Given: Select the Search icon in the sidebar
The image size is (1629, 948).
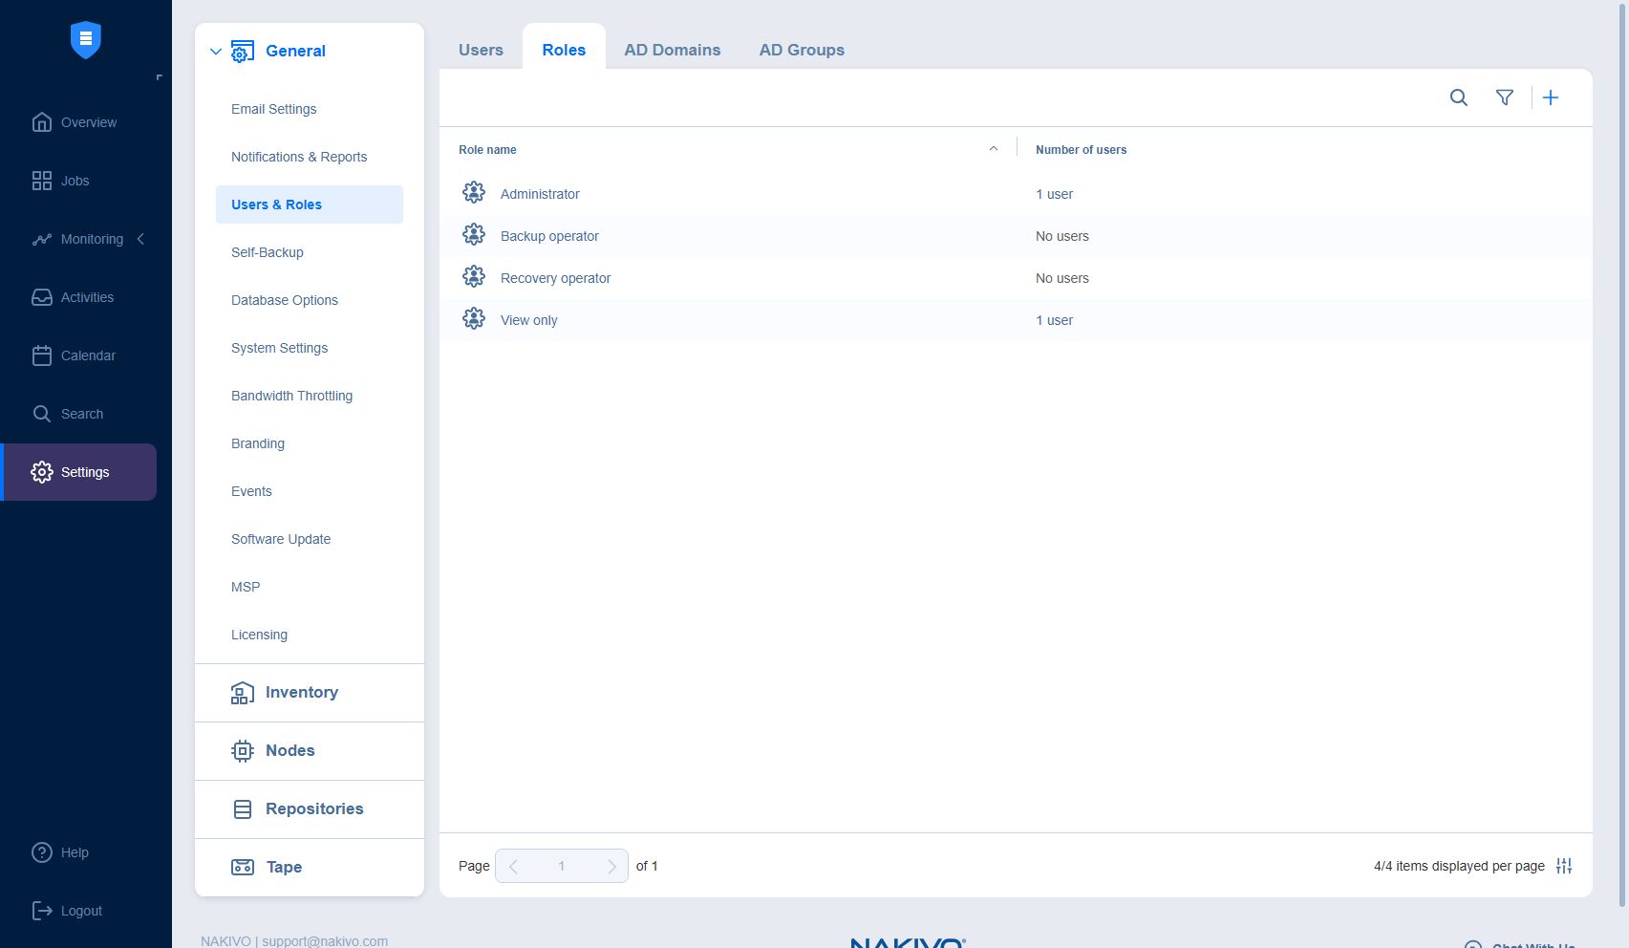Looking at the screenshot, I should click(42, 413).
